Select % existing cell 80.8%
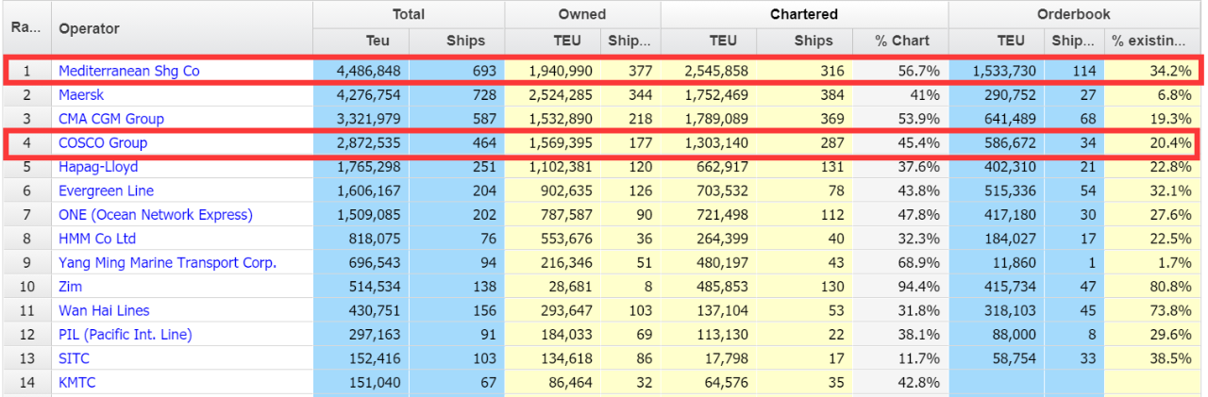This screenshot has height=397, width=1208. click(x=1152, y=287)
